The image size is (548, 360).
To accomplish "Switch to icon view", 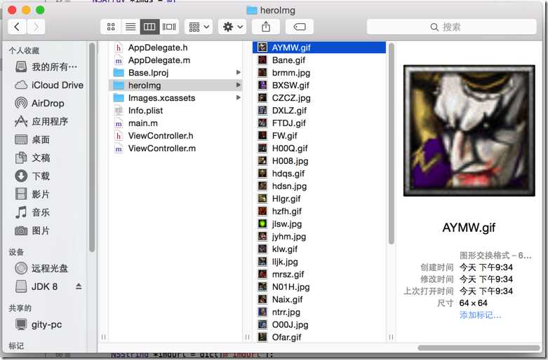I will coord(111,27).
